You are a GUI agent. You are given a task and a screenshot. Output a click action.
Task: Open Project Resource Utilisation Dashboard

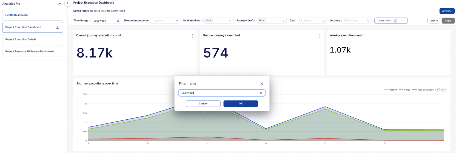(x=29, y=51)
